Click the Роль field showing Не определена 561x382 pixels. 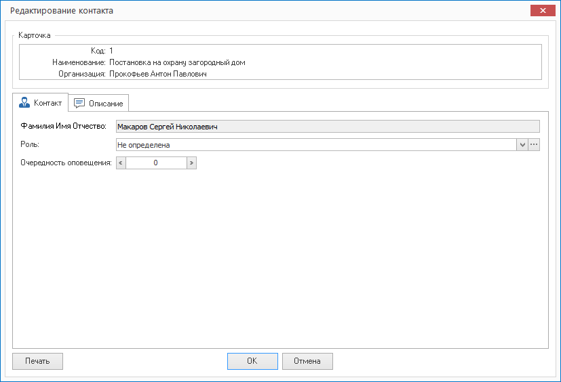click(316, 145)
